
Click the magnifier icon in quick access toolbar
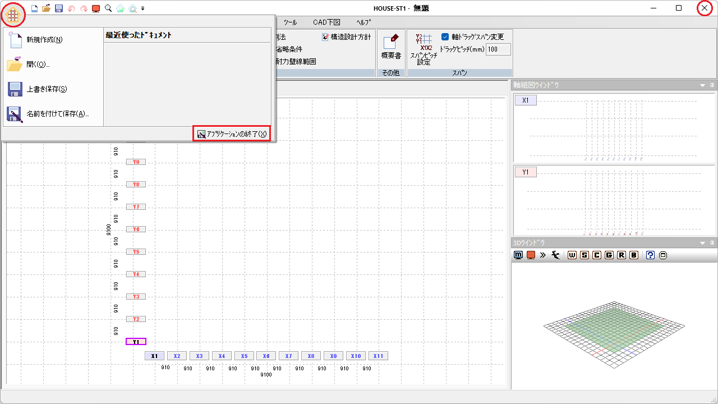(108, 8)
